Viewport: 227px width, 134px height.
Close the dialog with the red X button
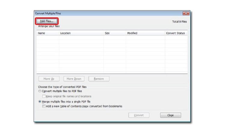pos(186,13)
